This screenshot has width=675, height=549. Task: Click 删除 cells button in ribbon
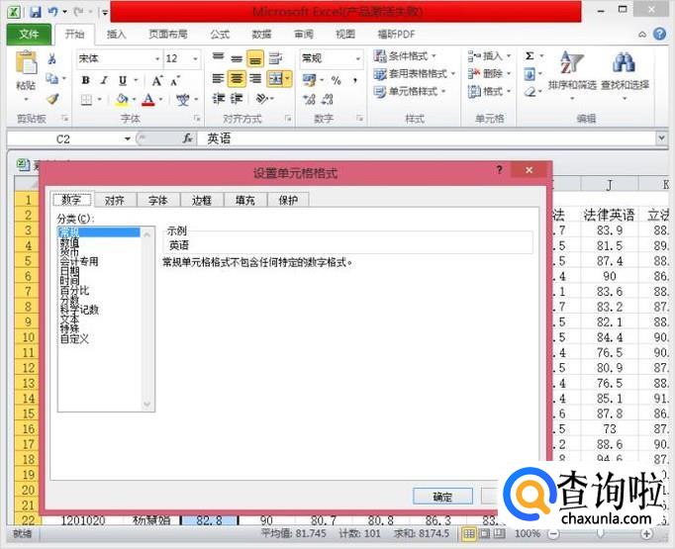[489, 73]
